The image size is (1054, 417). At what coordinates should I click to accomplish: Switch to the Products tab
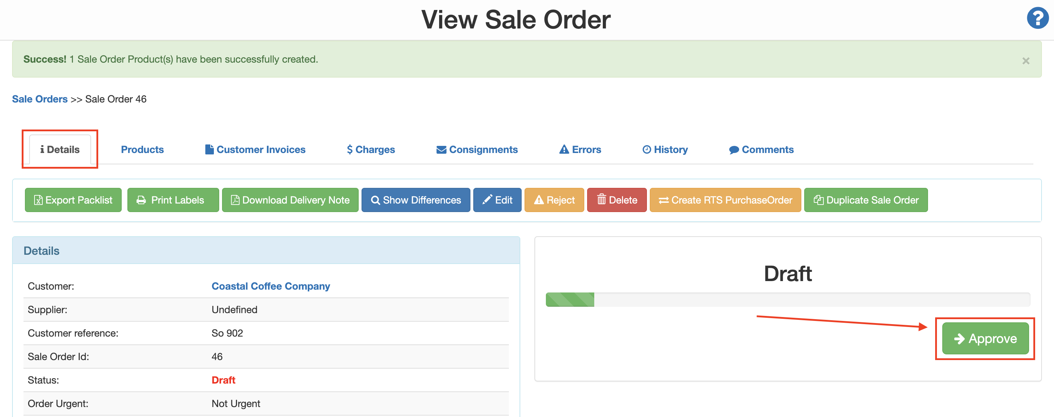coord(142,149)
